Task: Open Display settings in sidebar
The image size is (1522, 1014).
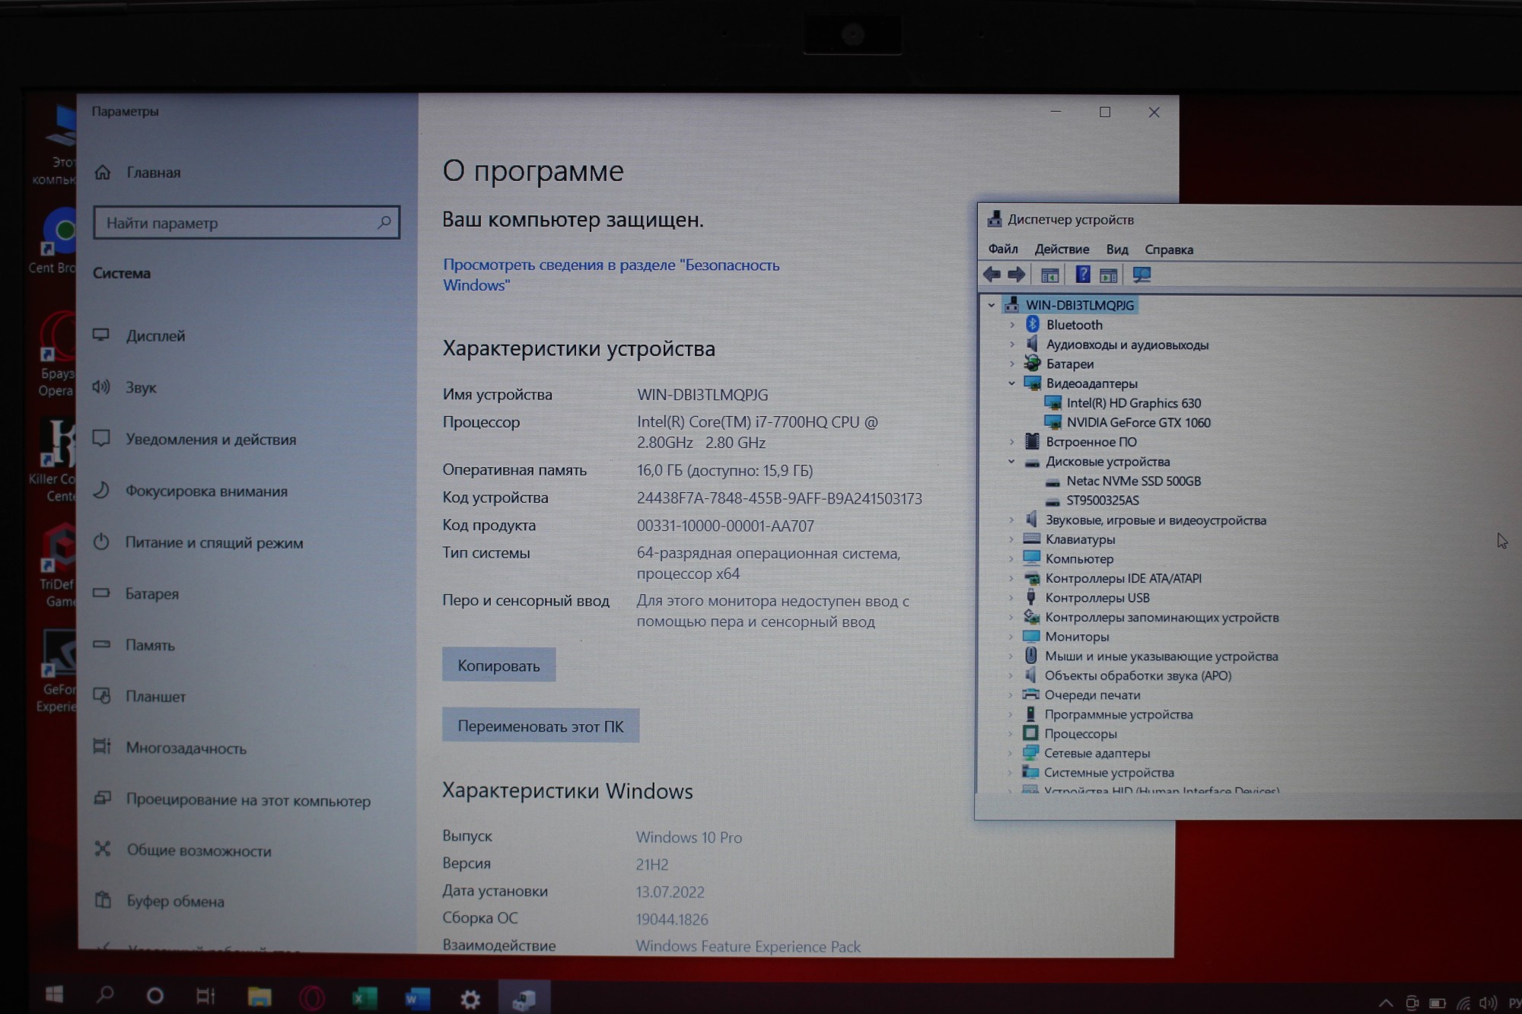Action: tap(155, 335)
